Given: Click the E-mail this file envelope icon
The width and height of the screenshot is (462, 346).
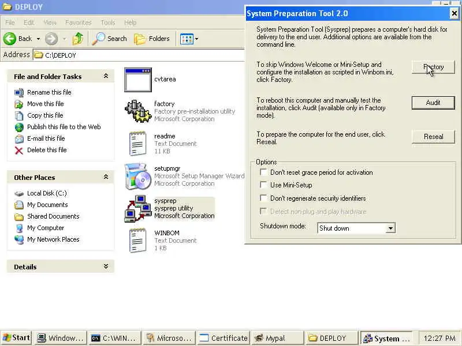Looking at the screenshot, I should click(19, 138).
